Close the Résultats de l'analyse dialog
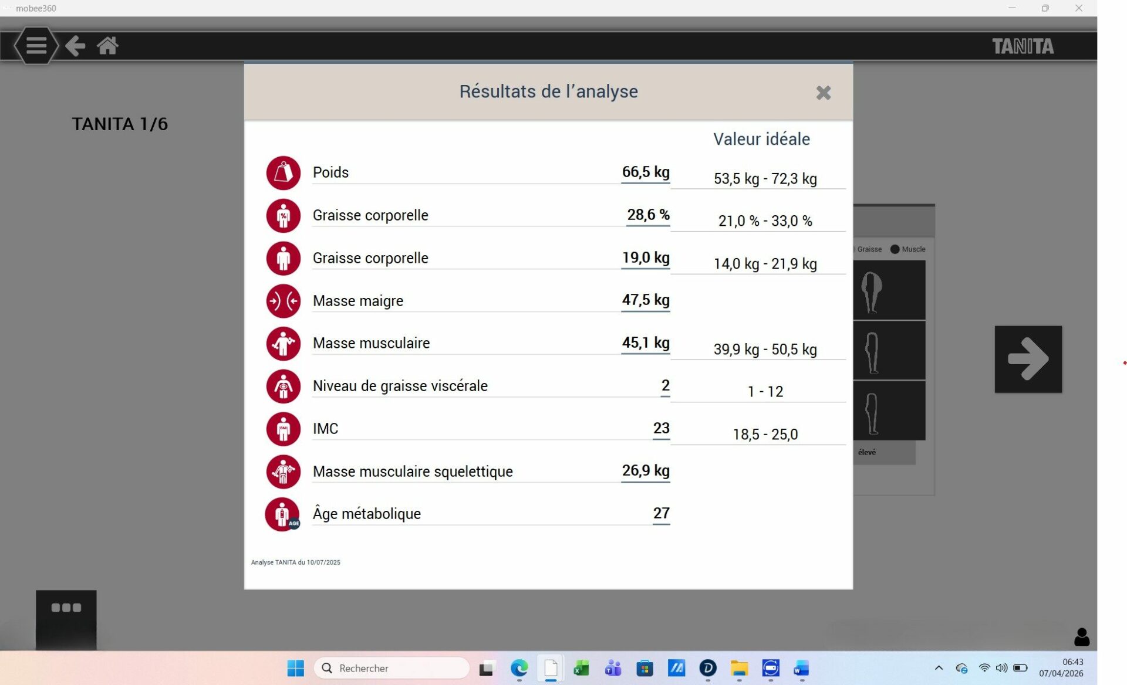 [x=823, y=93]
